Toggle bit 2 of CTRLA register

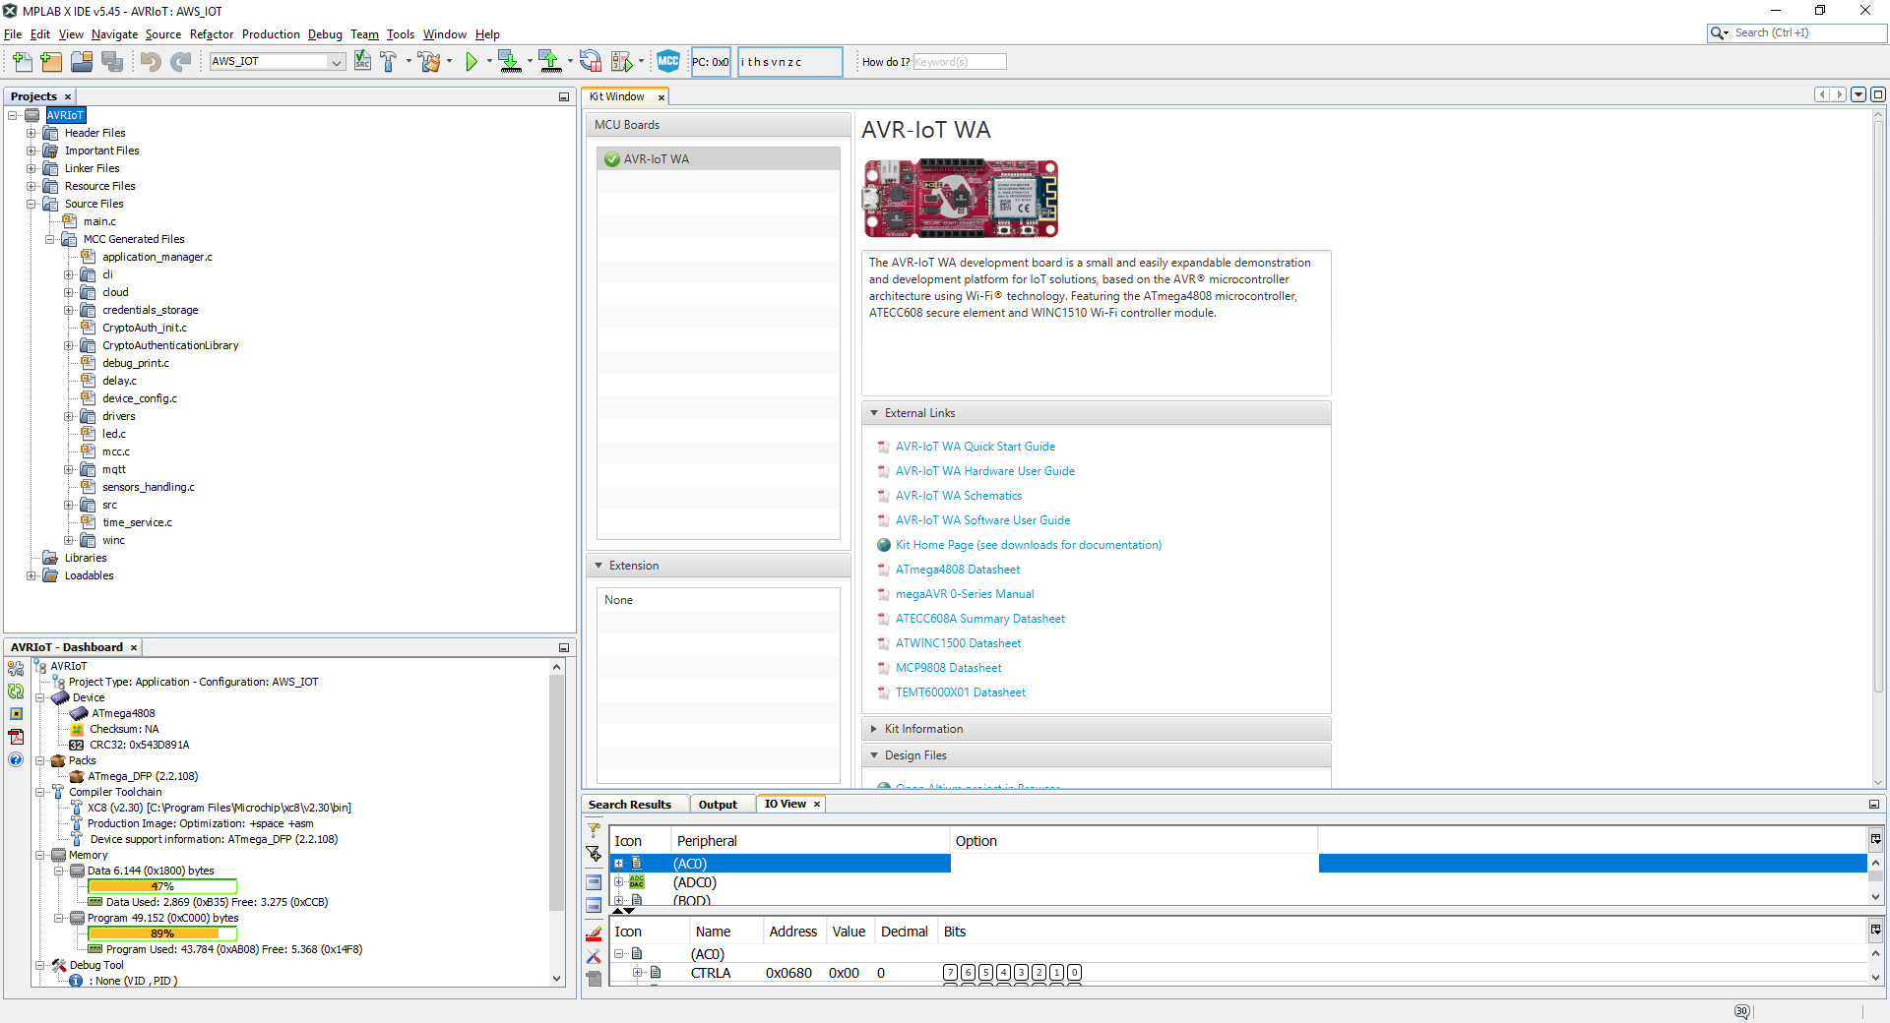[x=1039, y=973]
